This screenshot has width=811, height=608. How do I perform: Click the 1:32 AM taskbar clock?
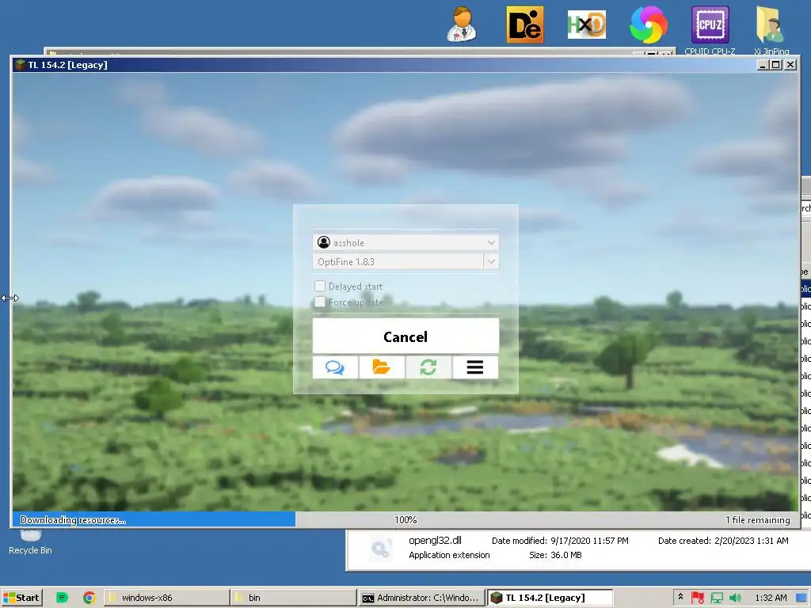(x=771, y=598)
